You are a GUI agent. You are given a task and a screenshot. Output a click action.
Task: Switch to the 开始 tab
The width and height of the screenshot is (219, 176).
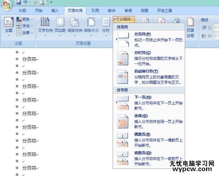click(x=39, y=11)
